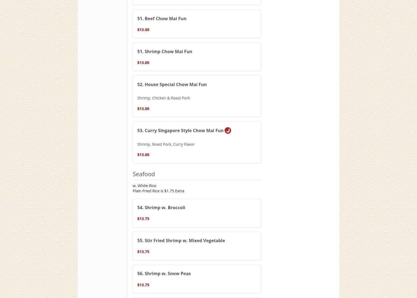Image resolution: width=417 pixels, height=298 pixels.
Task: Click $13.00 price of House Special Chow Mai Fun
Action: pyautogui.click(x=143, y=108)
